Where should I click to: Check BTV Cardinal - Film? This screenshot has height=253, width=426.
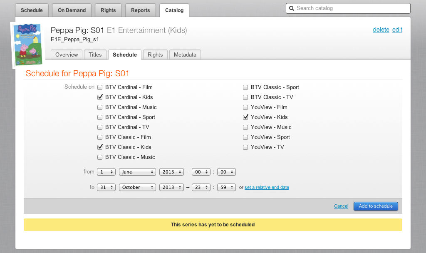[100, 87]
